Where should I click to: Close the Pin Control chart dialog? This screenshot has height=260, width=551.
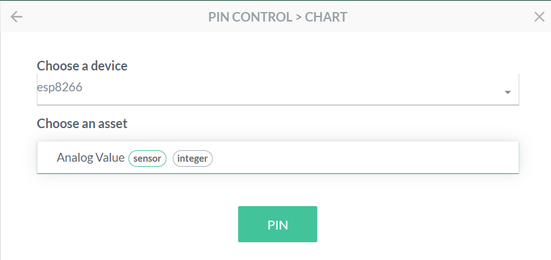pos(540,17)
